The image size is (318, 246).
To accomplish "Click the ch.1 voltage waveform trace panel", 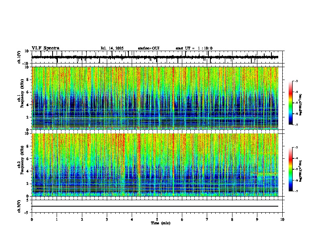I will pos(157,57).
